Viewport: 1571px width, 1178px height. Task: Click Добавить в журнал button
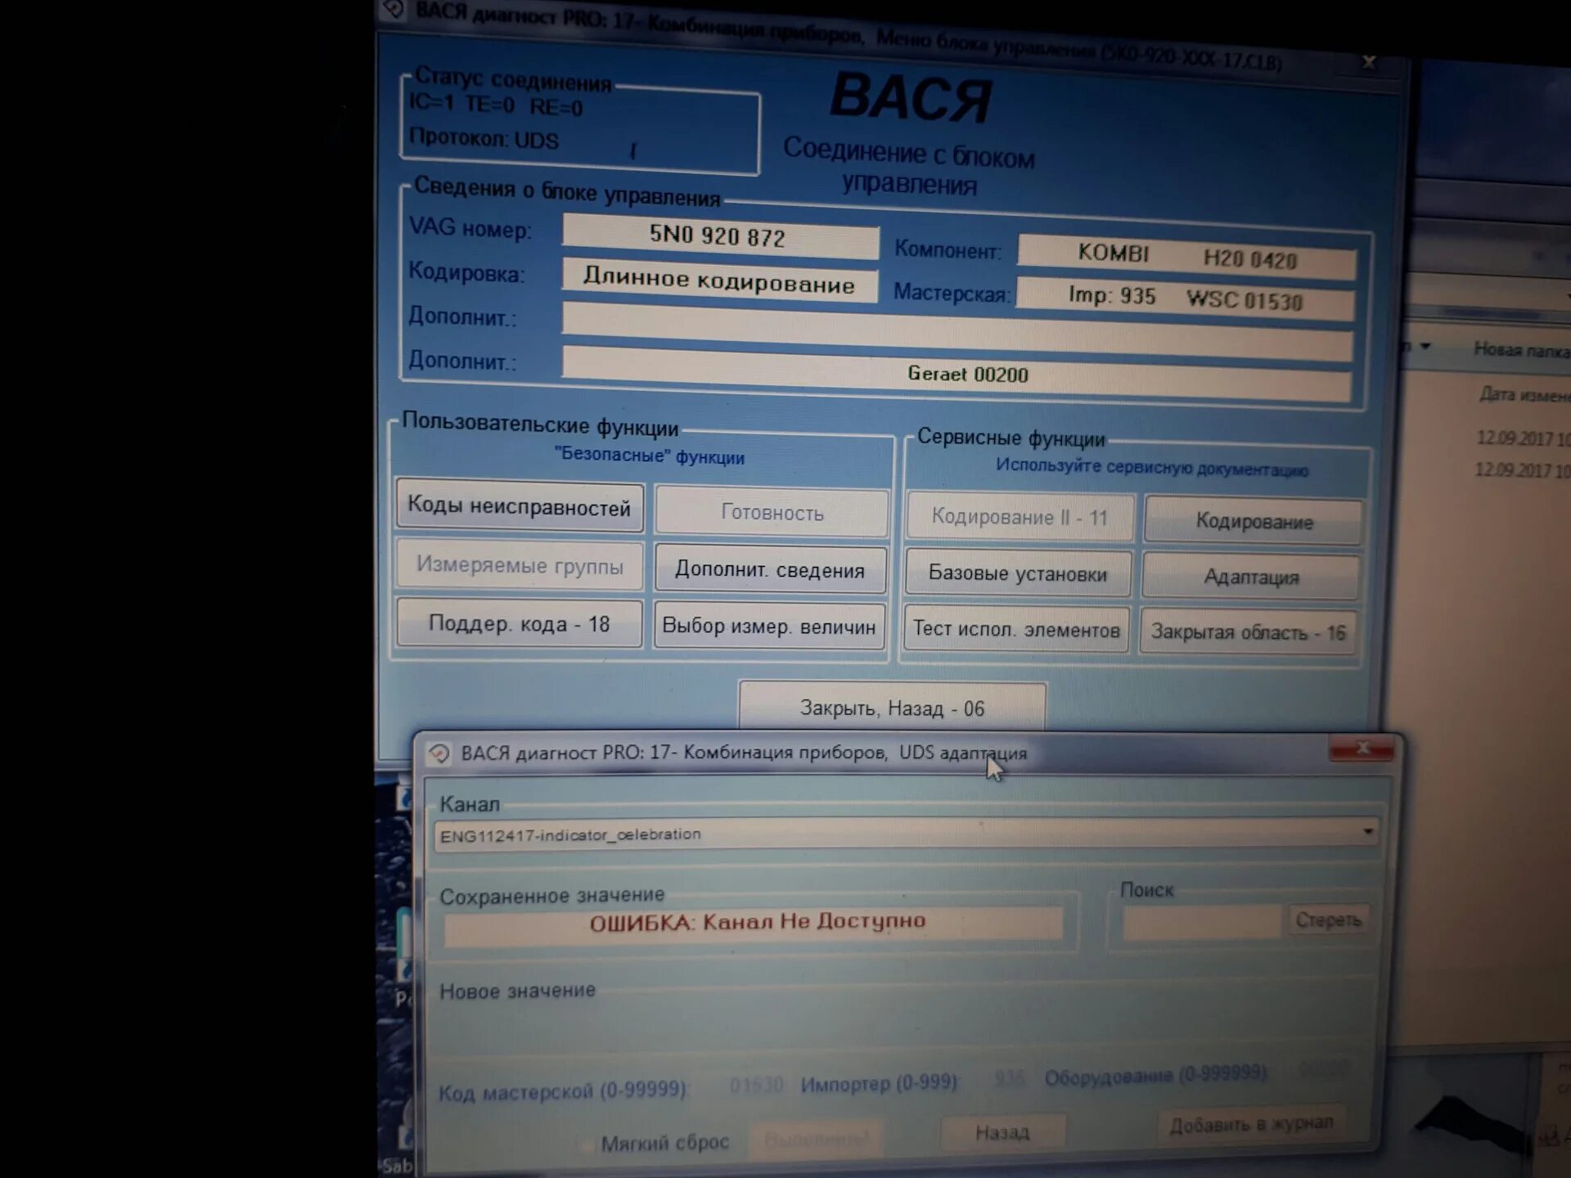(1250, 1125)
